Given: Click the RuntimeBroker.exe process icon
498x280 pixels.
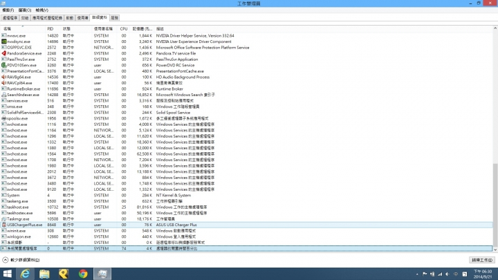Looking at the screenshot, I should tap(4, 89).
